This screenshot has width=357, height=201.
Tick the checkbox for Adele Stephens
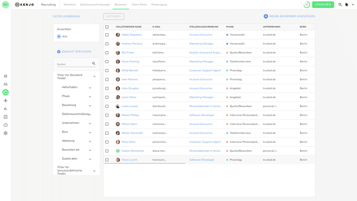pyautogui.click(x=107, y=35)
